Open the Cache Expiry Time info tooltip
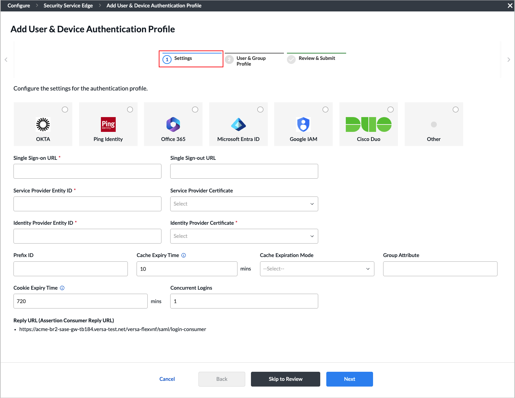515x398 pixels. (x=184, y=255)
